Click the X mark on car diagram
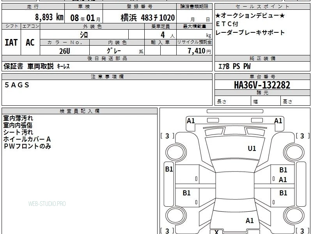Viewport: 312px width, 234px height. pos(216,231)
